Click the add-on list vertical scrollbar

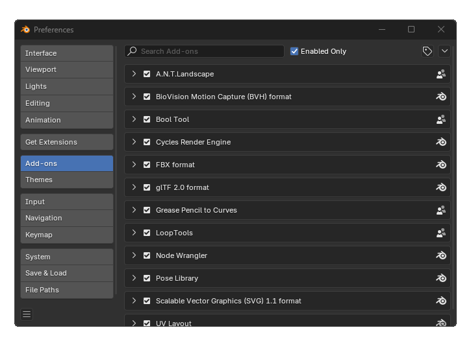454,178
